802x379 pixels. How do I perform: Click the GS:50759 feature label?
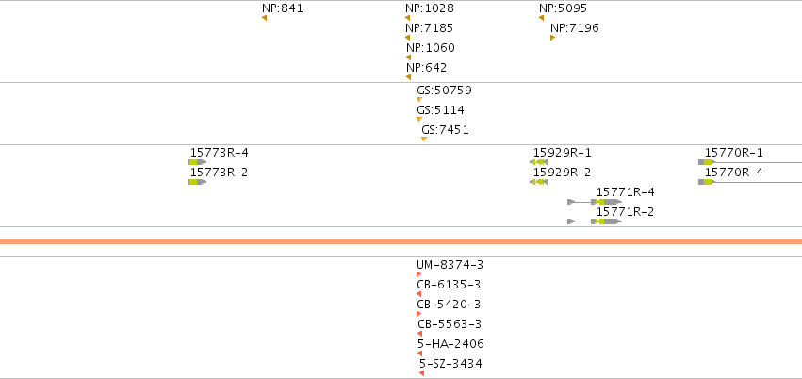(x=444, y=91)
